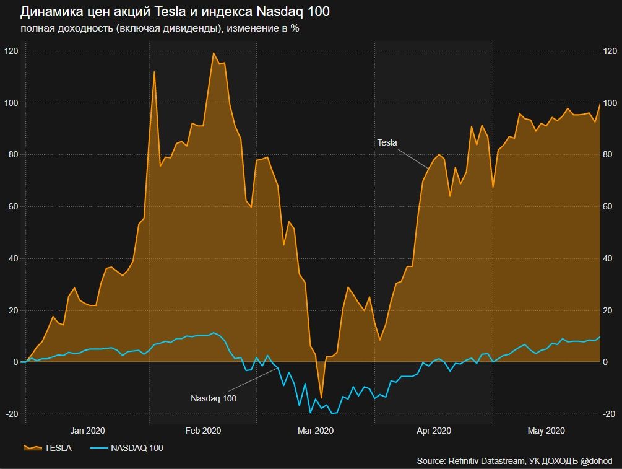Click the left axis value 60
Viewport: 622px width, 469px height.
13,206
